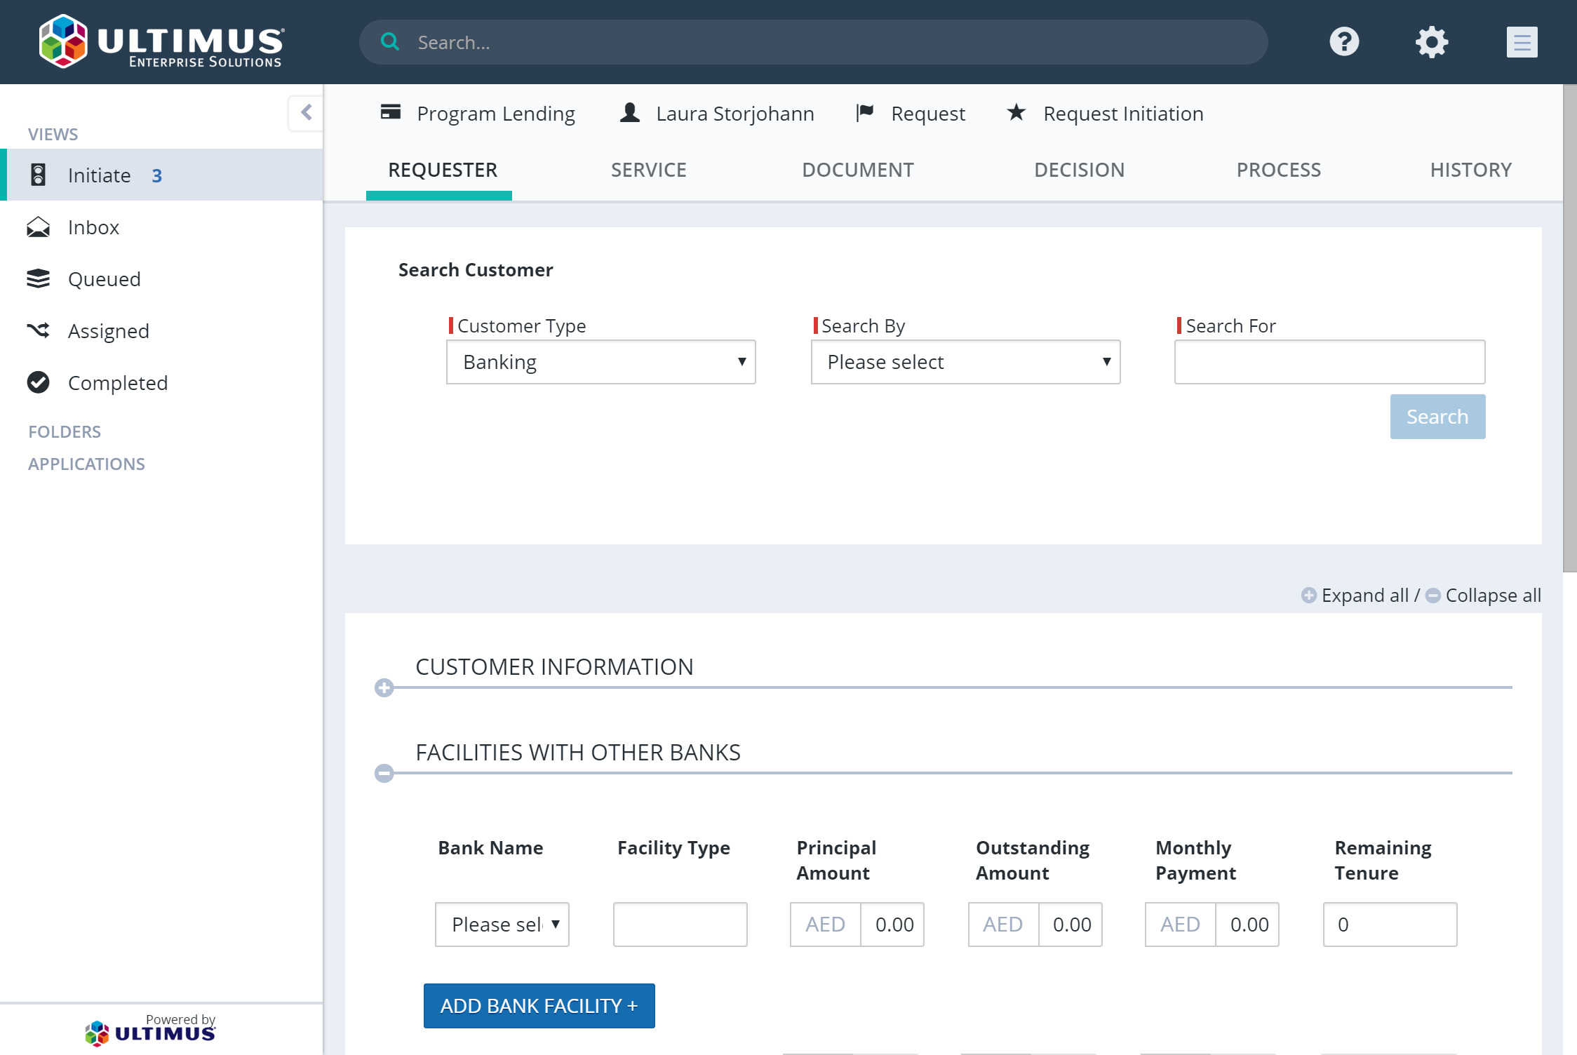Screen dimensions: 1577x1055
Task: Open the Settings gear icon
Action: tap(1431, 42)
